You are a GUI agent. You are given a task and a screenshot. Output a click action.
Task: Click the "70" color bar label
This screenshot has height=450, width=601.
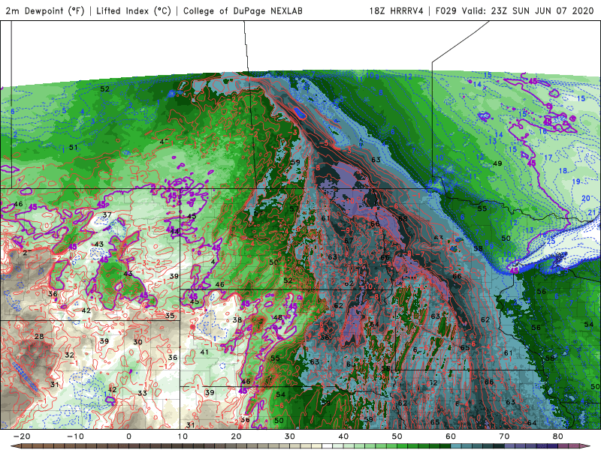click(504, 436)
